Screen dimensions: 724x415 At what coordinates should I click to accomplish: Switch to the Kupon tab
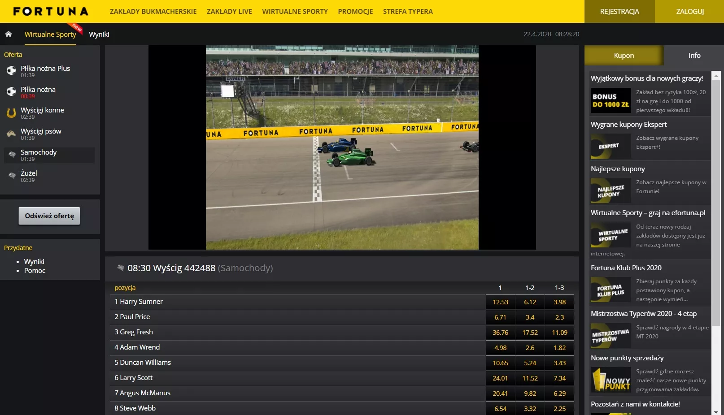624,56
